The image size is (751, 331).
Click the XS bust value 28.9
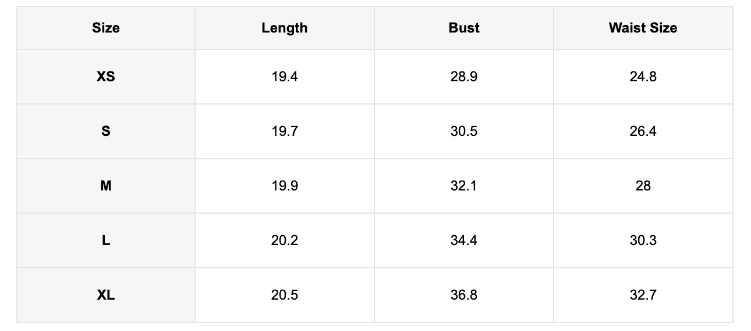click(x=464, y=77)
